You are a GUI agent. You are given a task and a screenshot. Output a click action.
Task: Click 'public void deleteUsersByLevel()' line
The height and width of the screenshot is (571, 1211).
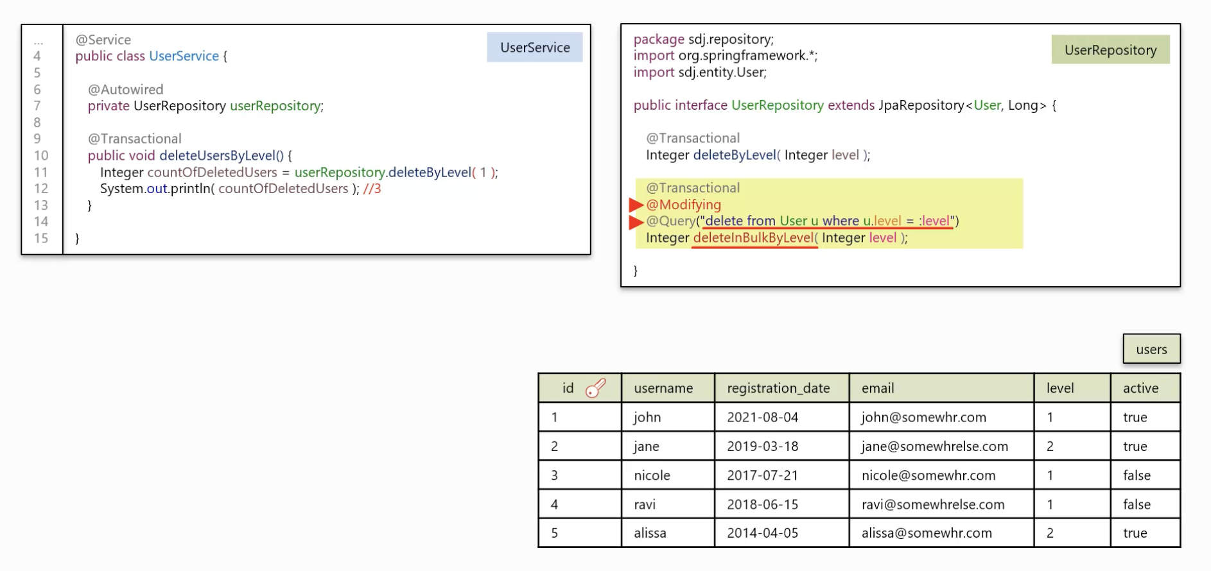tap(189, 155)
